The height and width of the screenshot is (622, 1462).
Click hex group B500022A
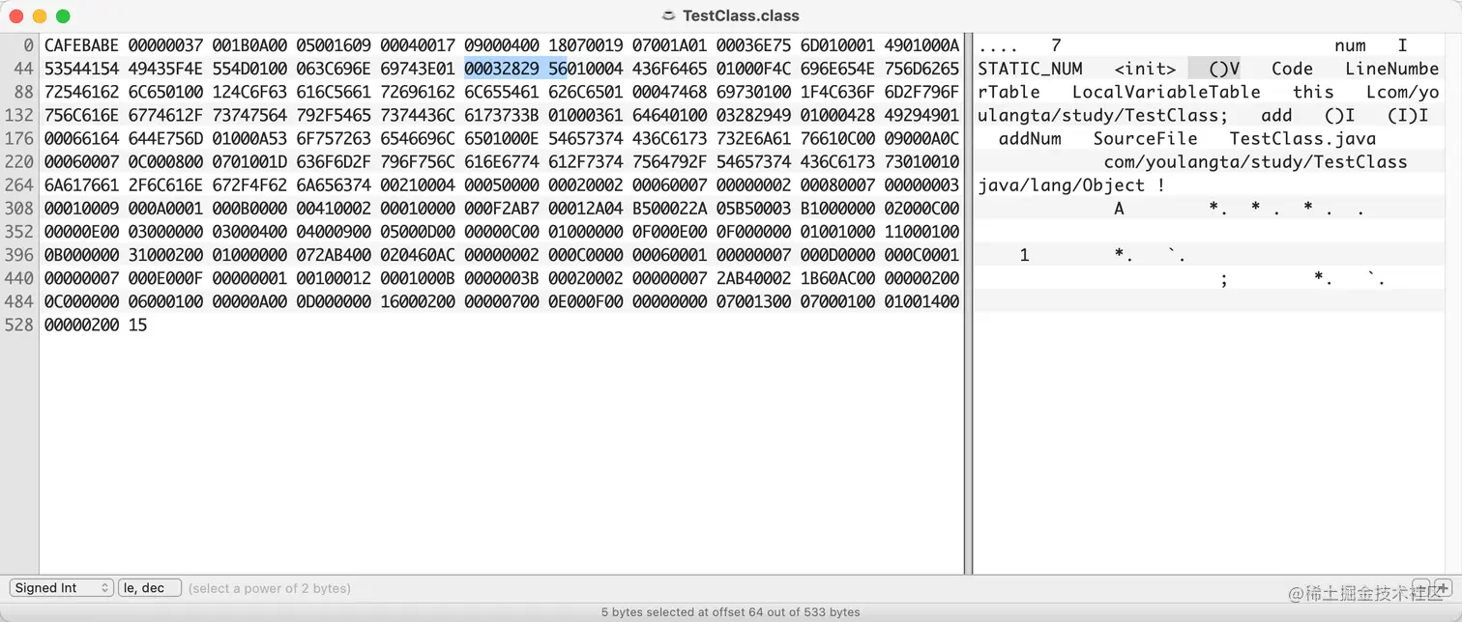670,208
